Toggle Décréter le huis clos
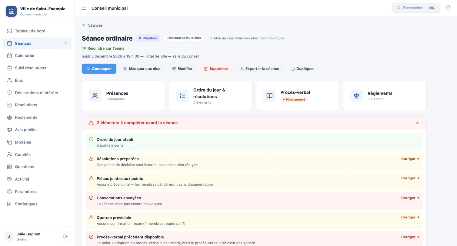This screenshot has width=457, height=246. [184, 38]
